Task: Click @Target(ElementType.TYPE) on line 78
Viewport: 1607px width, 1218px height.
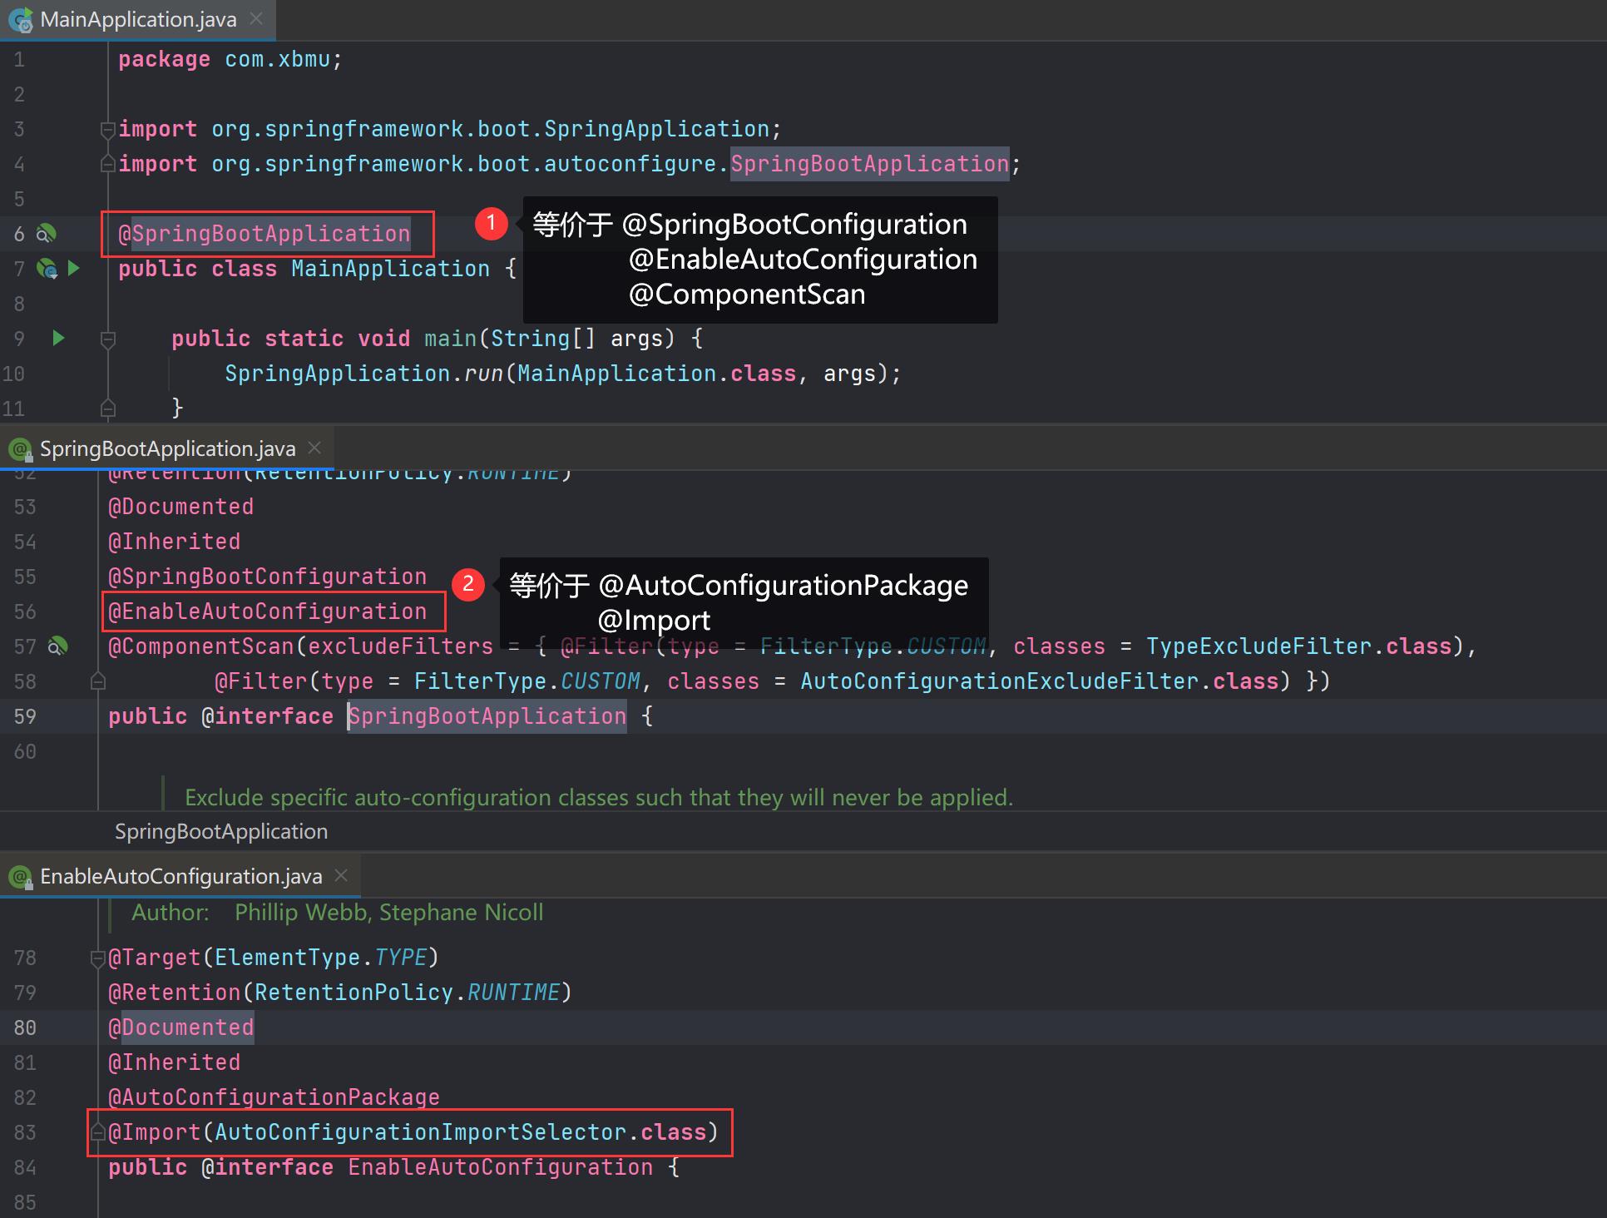Action: click(x=274, y=958)
